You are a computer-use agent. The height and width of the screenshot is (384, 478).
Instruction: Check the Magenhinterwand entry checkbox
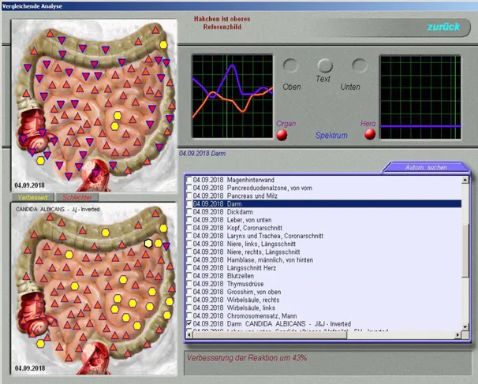[189, 179]
